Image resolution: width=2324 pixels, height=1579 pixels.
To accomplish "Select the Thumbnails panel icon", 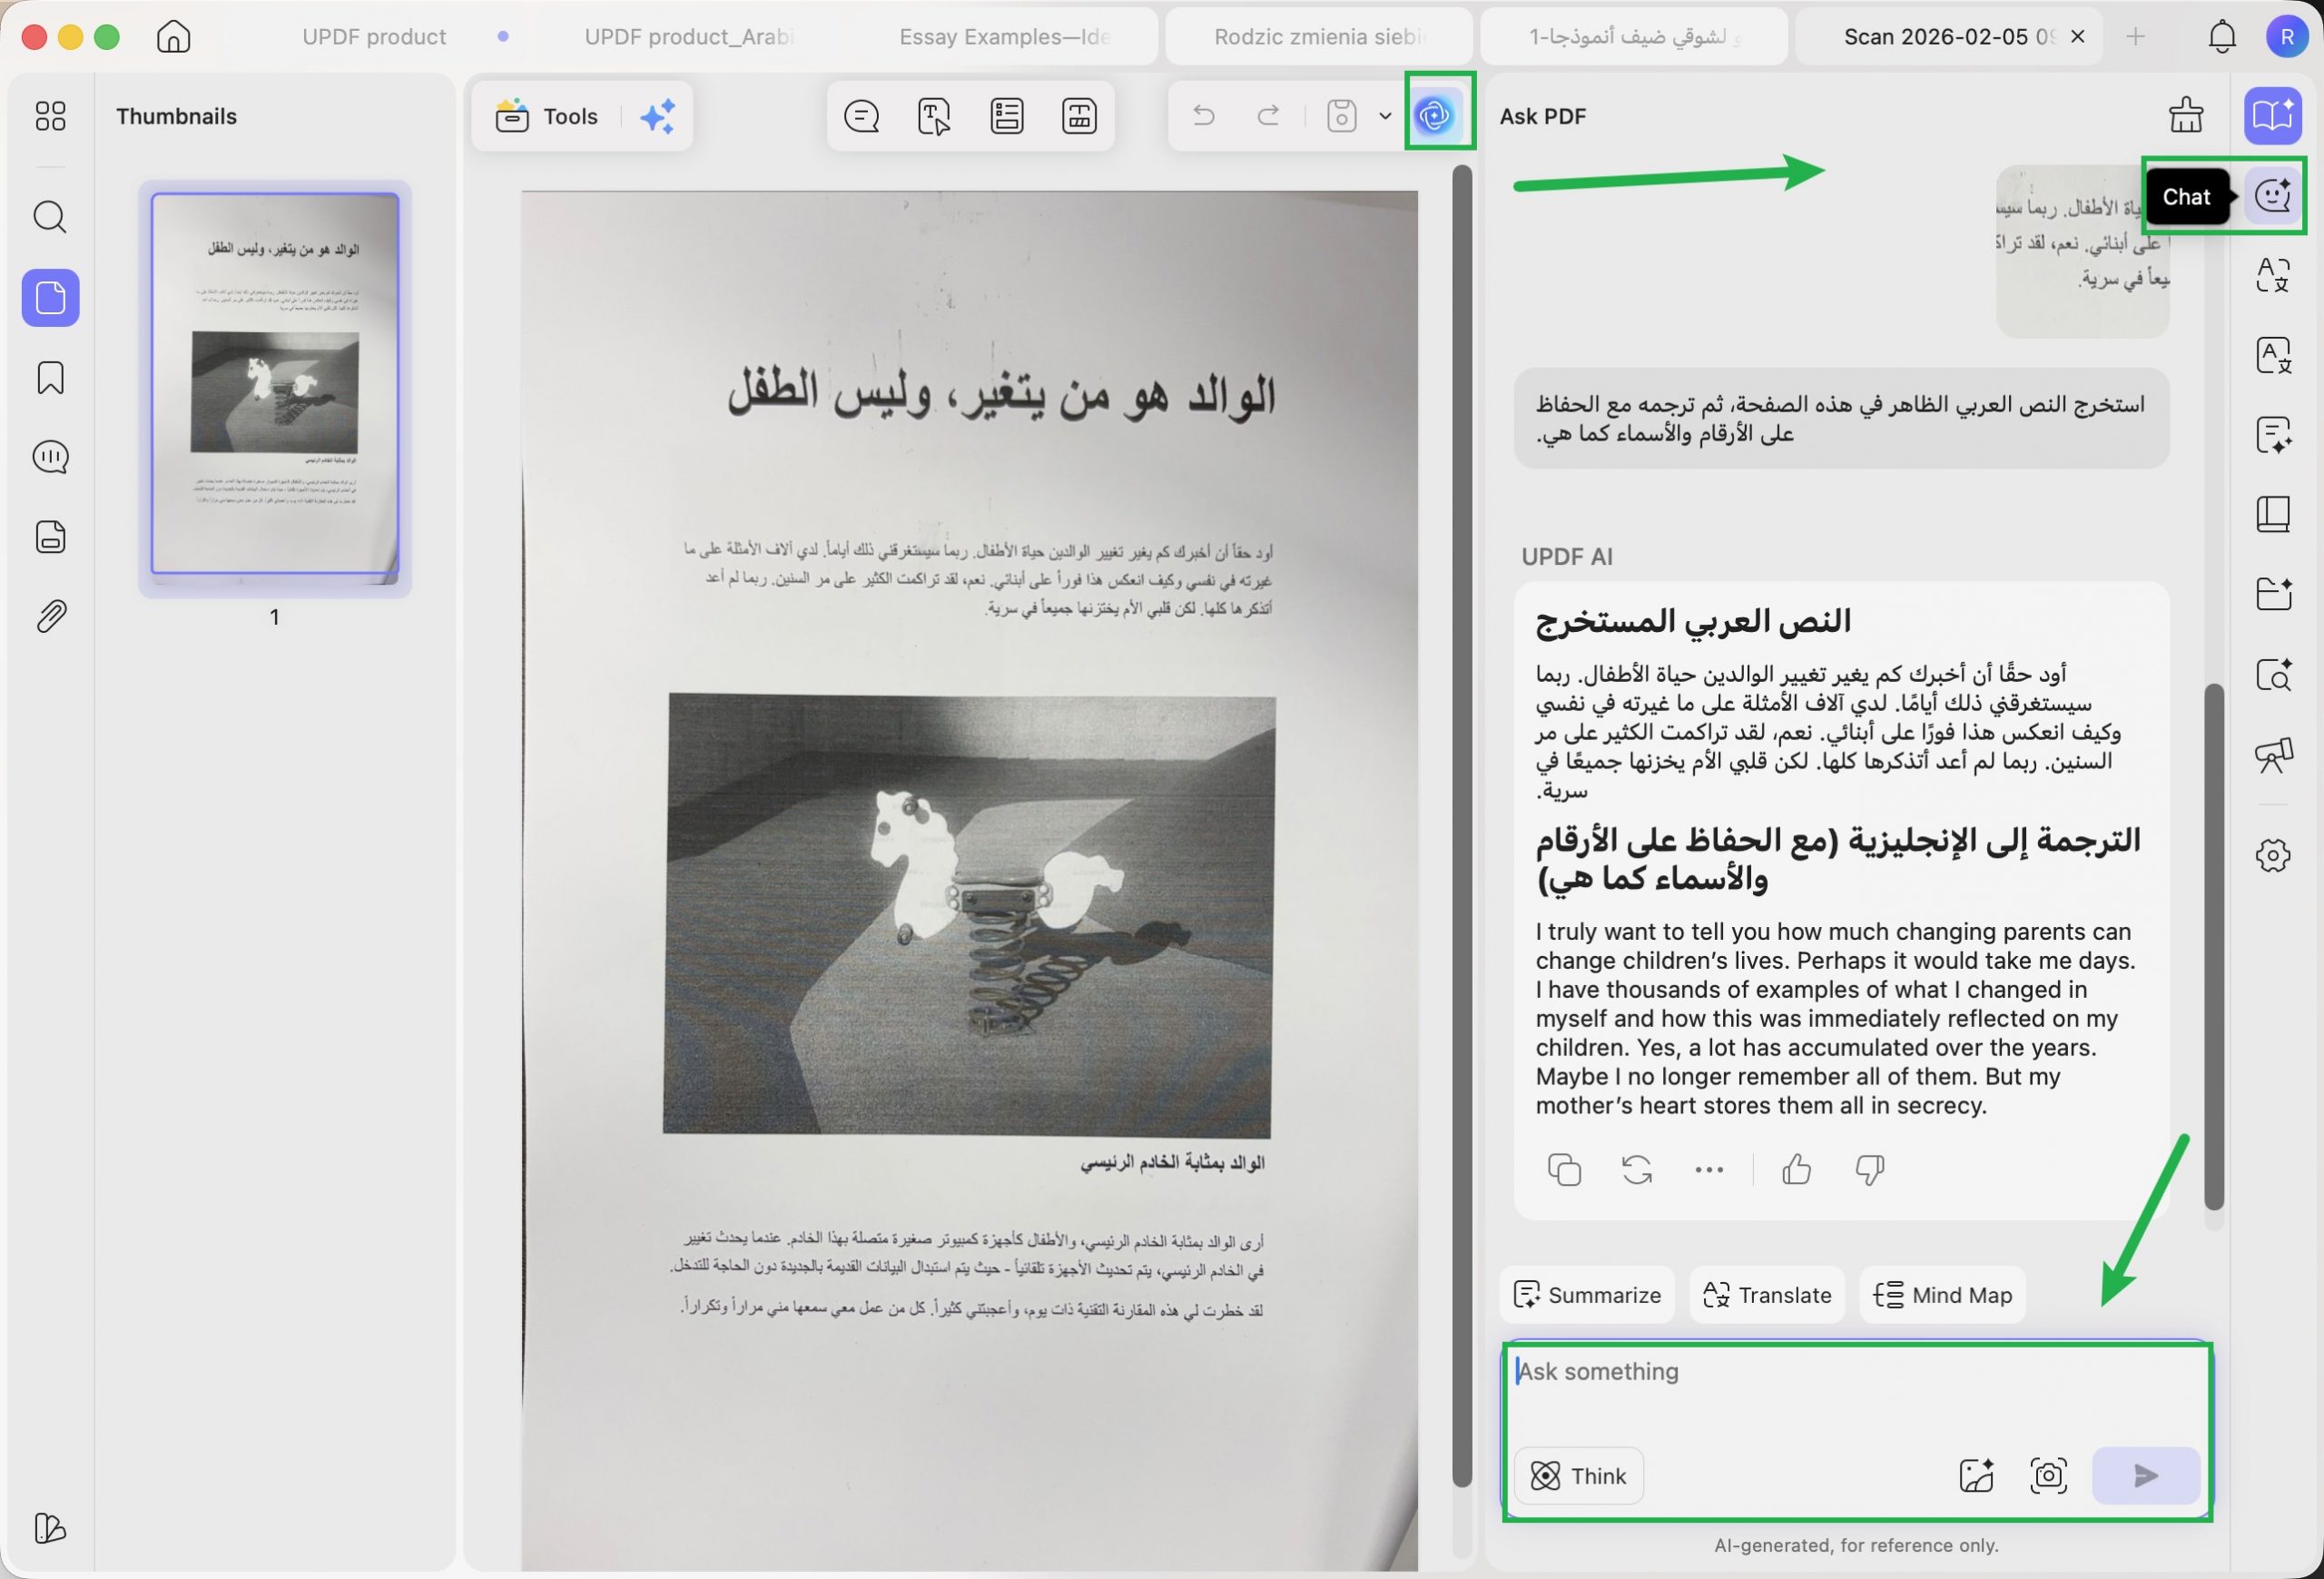I will 50,297.
